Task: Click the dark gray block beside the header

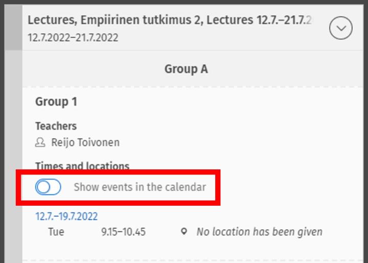Action: pyautogui.click(x=13, y=28)
